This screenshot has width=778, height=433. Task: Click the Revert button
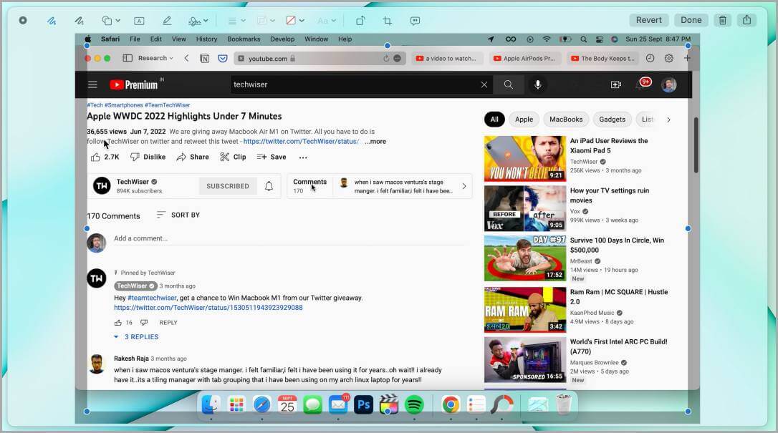[649, 20]
